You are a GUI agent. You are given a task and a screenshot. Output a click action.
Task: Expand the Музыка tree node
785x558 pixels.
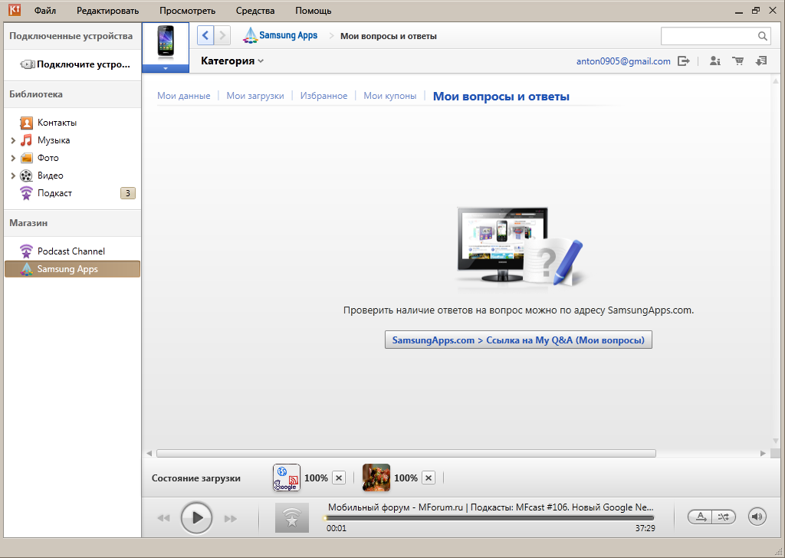coord(13,140)
